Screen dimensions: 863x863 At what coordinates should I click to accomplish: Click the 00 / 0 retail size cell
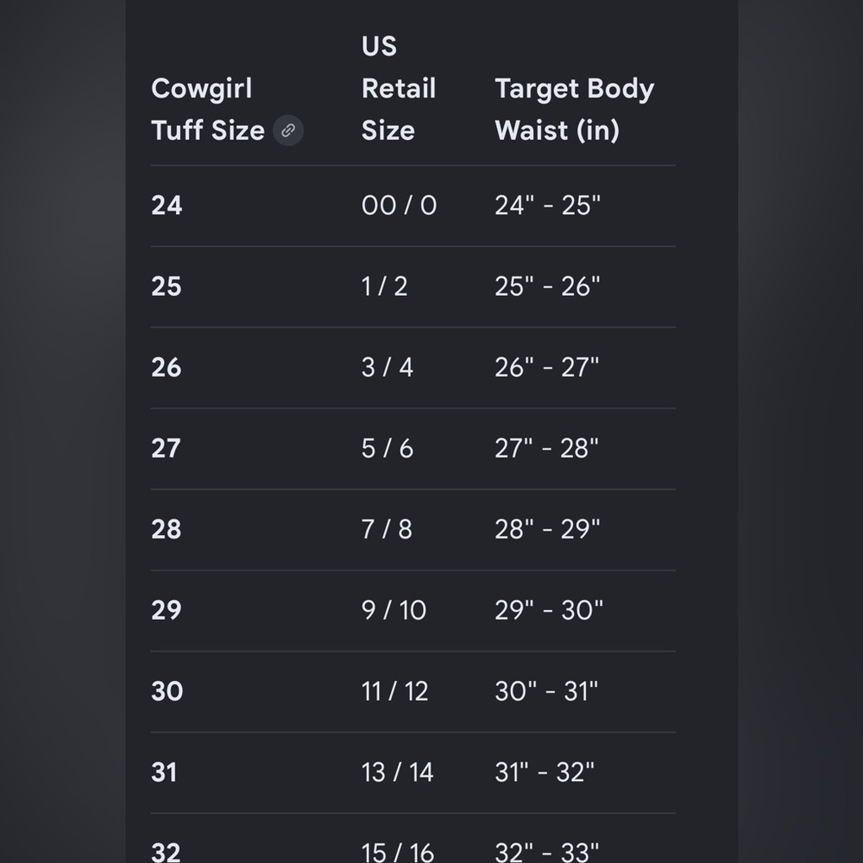click(x=399, y=205)
